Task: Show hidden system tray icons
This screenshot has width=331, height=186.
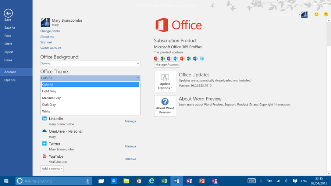Action: (x=261, y=181)
